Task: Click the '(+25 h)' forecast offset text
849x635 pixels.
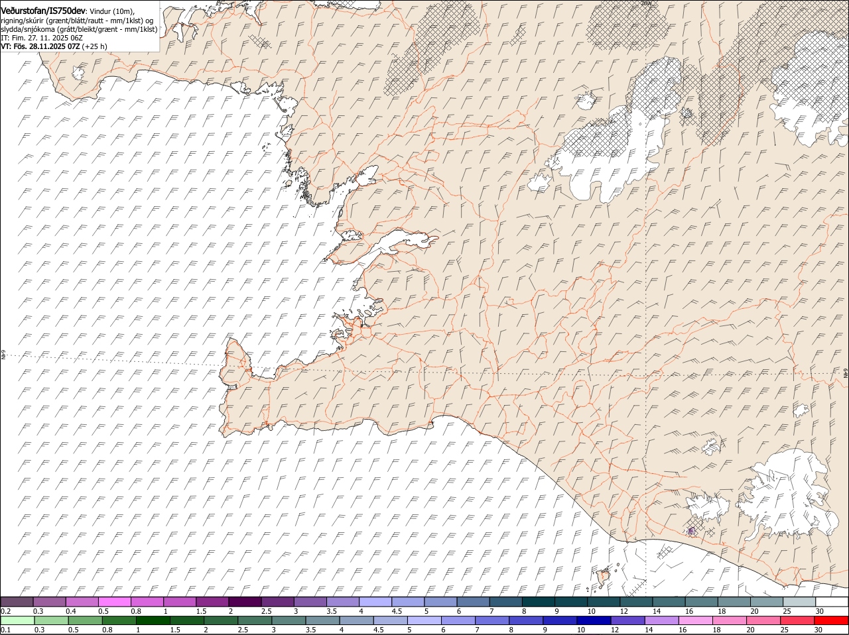Action: click(95, 46)
